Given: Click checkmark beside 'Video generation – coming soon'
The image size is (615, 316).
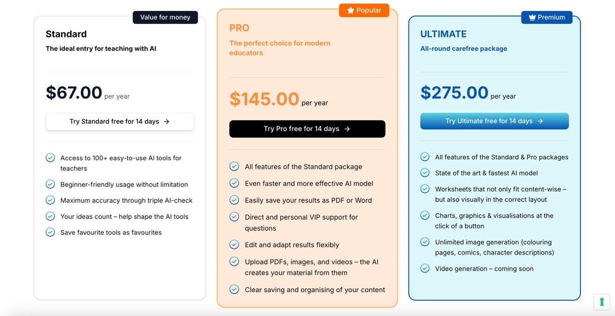Looking at the screenshot, I should [x=425, y=268].
